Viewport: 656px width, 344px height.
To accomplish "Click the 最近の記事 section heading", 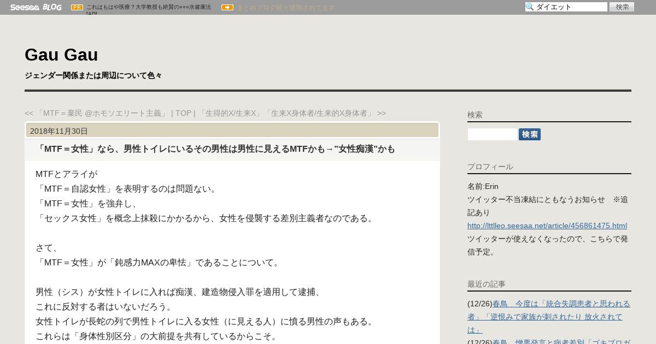I will (x=487, y=284).
